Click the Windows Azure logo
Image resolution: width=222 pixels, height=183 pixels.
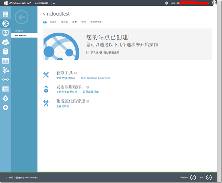tap(17, 3)
